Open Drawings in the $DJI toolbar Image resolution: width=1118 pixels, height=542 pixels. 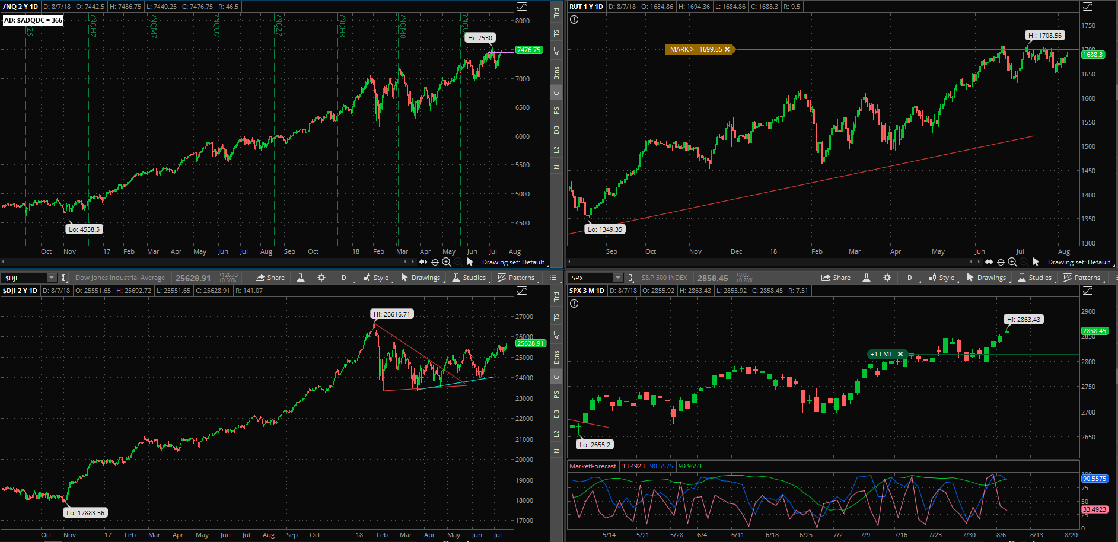(x=421, y=278)
